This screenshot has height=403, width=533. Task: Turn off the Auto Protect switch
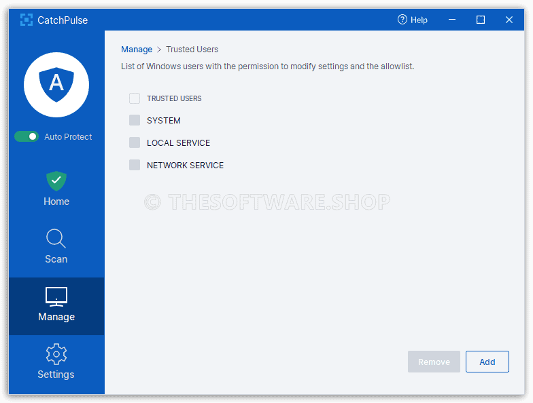(27, 137)
